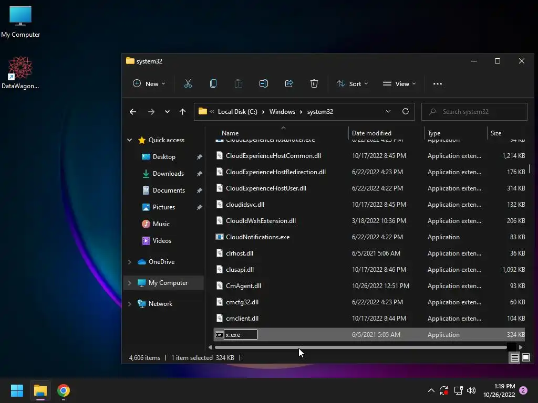Image resolution: width=538 pixels, height=403 pixels.
Task: Click the Paste clipboard icon
Action: 238,83
